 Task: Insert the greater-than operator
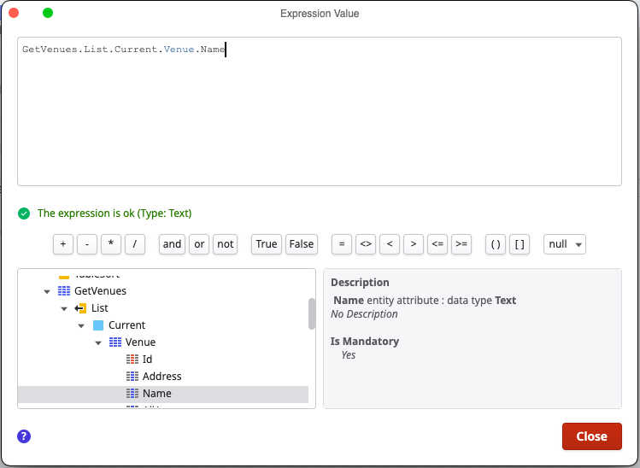coord(414,244)
